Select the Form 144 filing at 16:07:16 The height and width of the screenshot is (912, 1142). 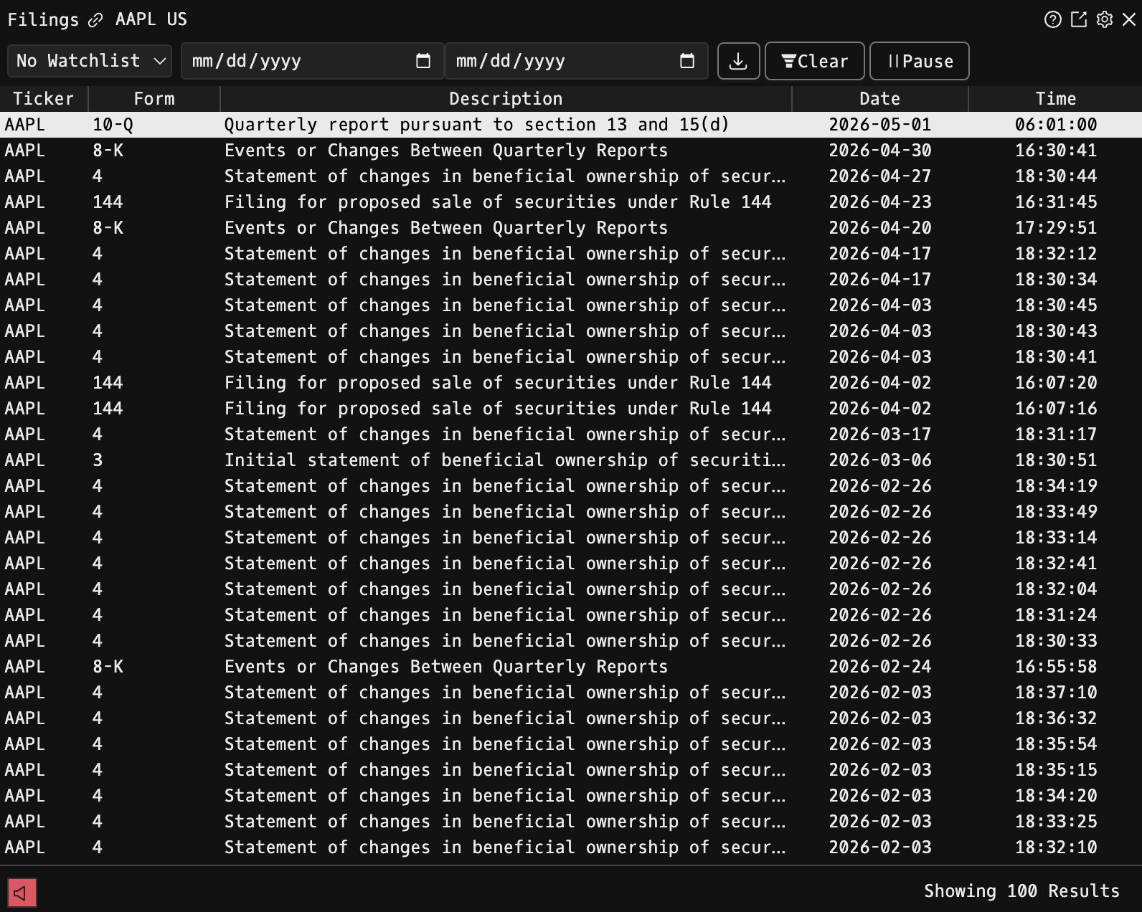(571, 409)
